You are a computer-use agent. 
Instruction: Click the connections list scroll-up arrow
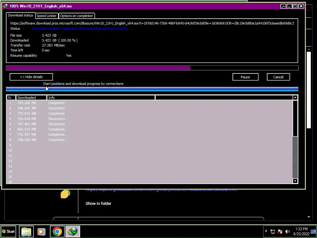click(x=295, y=98)
